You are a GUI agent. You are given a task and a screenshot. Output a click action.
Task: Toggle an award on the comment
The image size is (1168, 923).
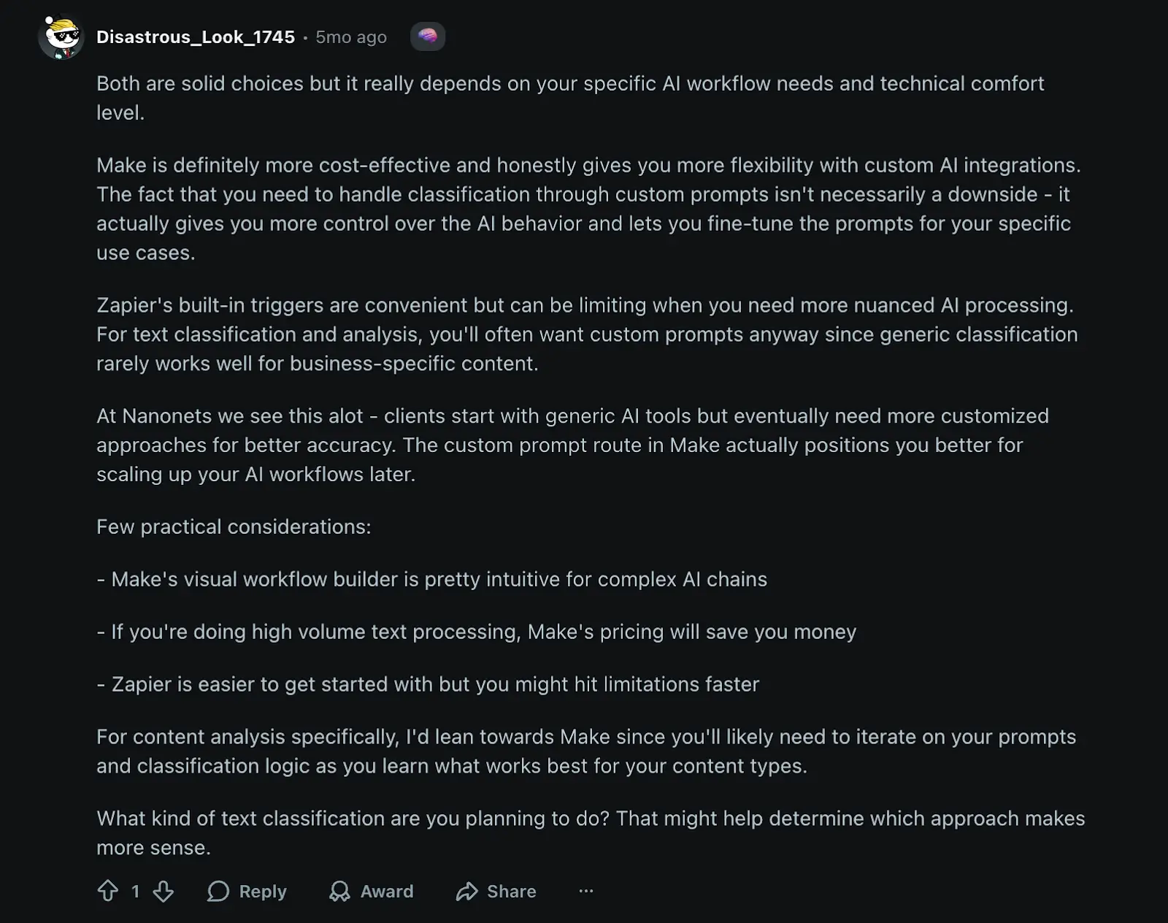pyautogui.click(x=371, y=891)
